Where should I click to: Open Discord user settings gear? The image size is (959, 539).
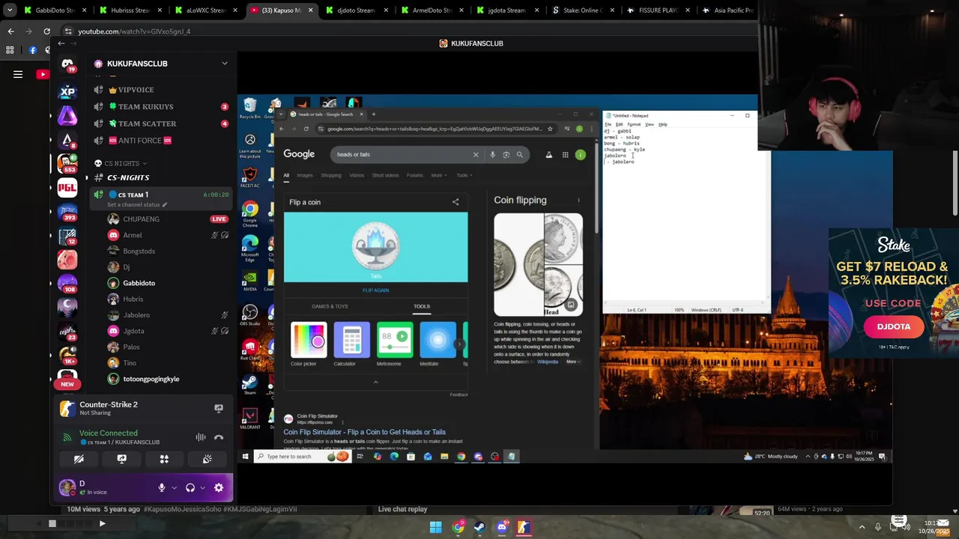click(219, 488)
